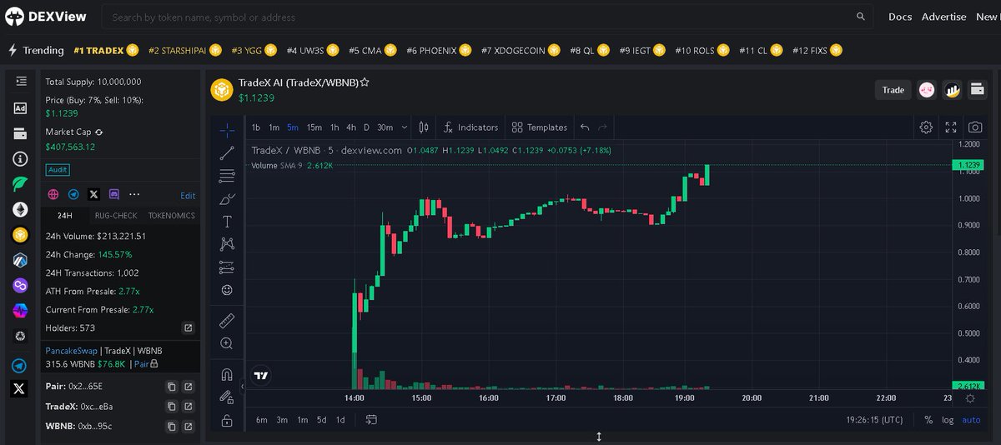This screenshot has width=1001, height=445.
Task: Open the go-to-date picker
Action: coord(371,419)
